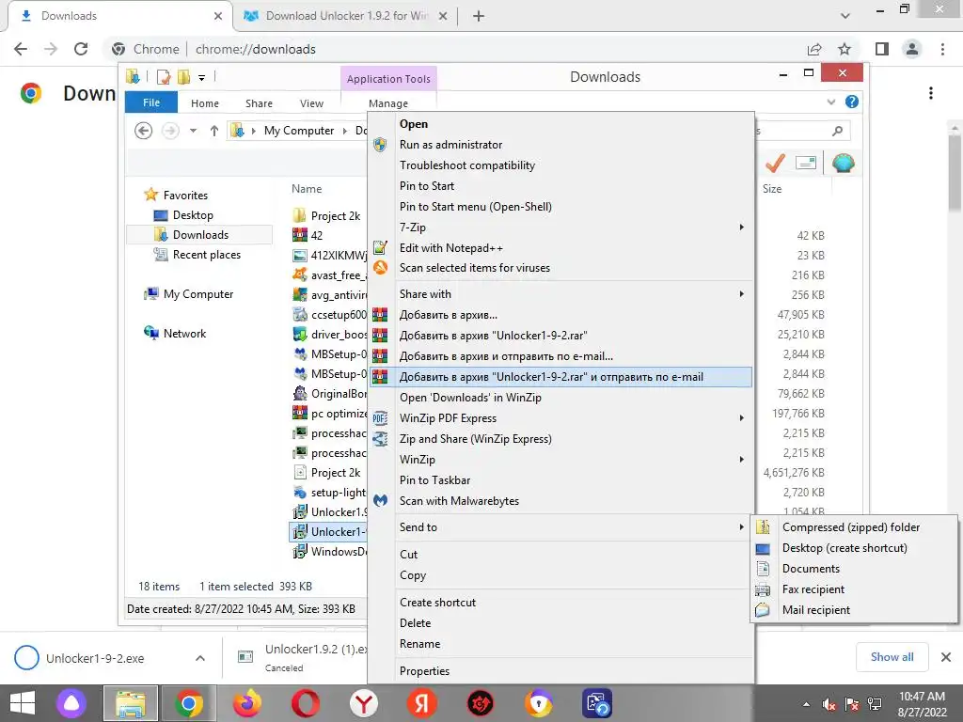Click the Chrome bookmark star icon
963x722 pixels.
(845, 49)
